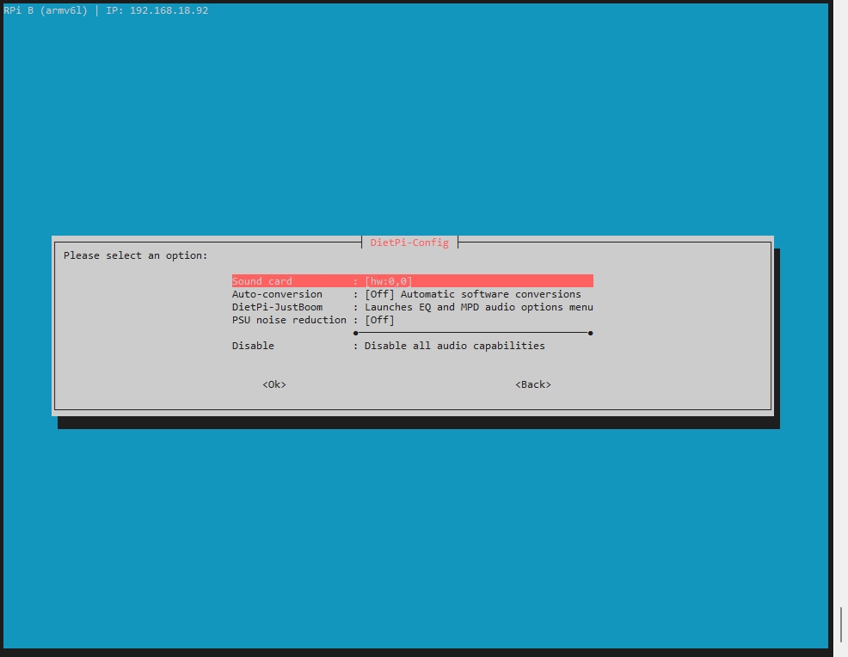The image size is (848, 657).
Task: Click the DietPi-Config dialog title
Action: coord(409,243)
